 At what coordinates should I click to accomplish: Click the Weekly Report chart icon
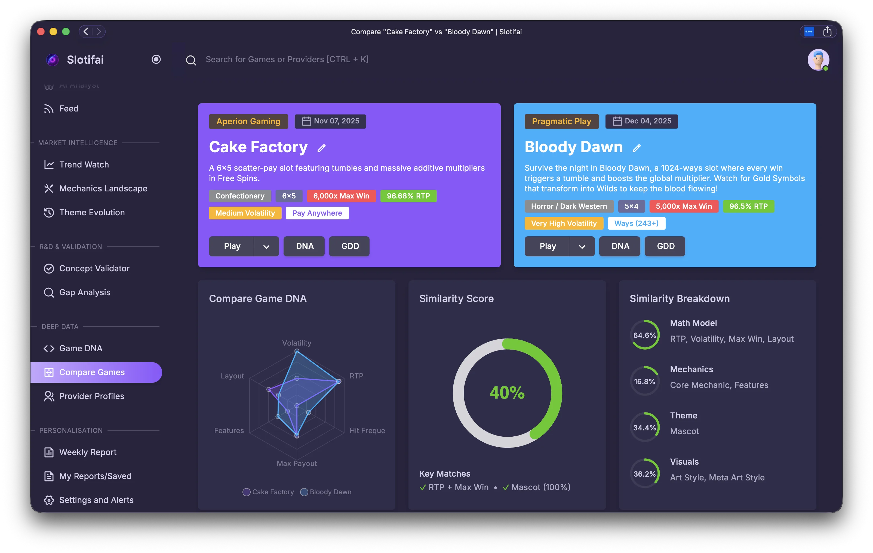coord(49,452)
